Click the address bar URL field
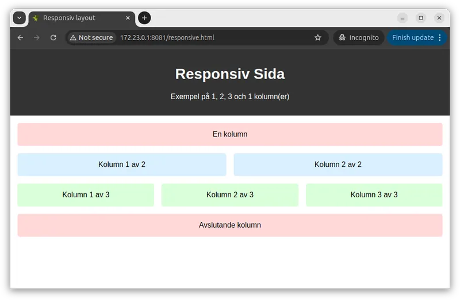Image resolution: width=460 pixels, height=300 pixels. (x=213, y=38)
